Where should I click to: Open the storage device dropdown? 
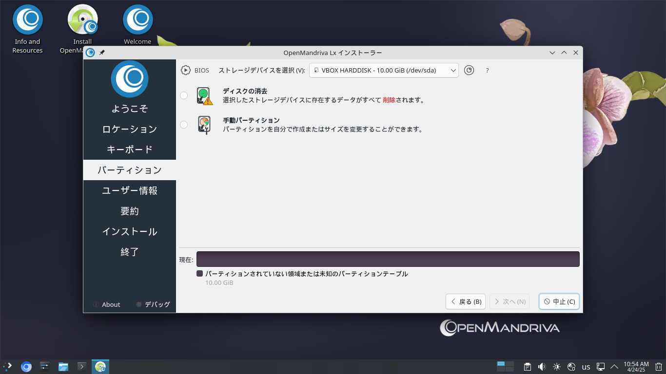pyautogui.click(x=384, y=70)
